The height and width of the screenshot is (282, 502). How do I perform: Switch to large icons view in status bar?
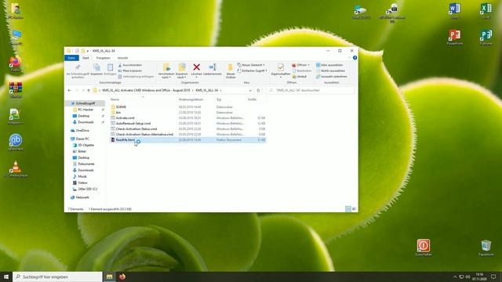click(354, 209)
